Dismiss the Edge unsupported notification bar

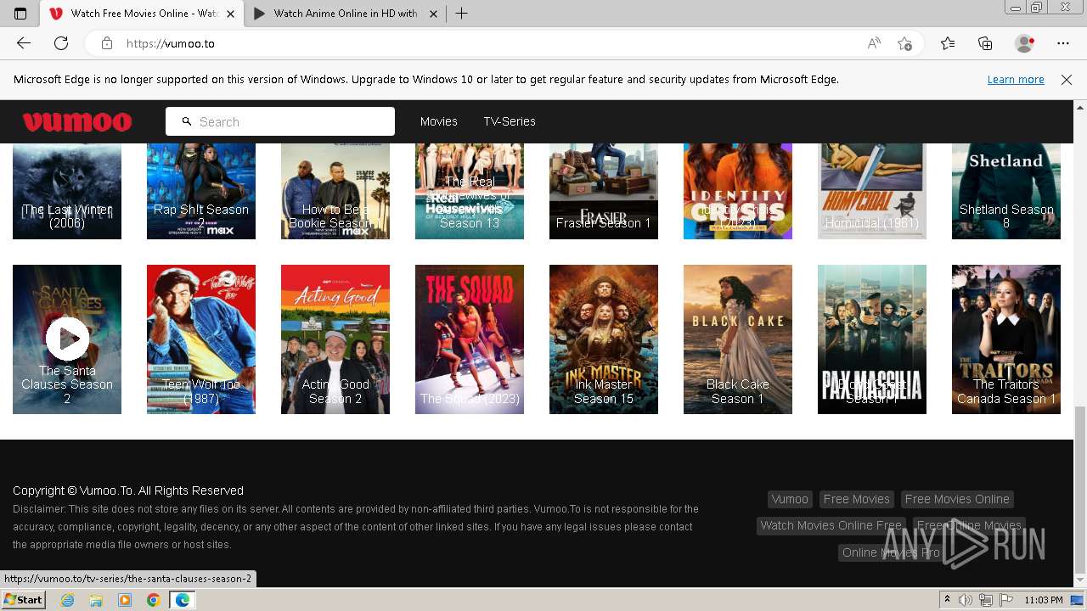coord(1067,80)
